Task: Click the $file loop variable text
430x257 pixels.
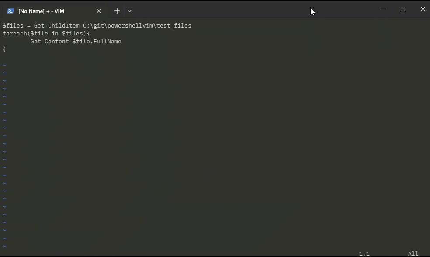Action: [40, 33]
